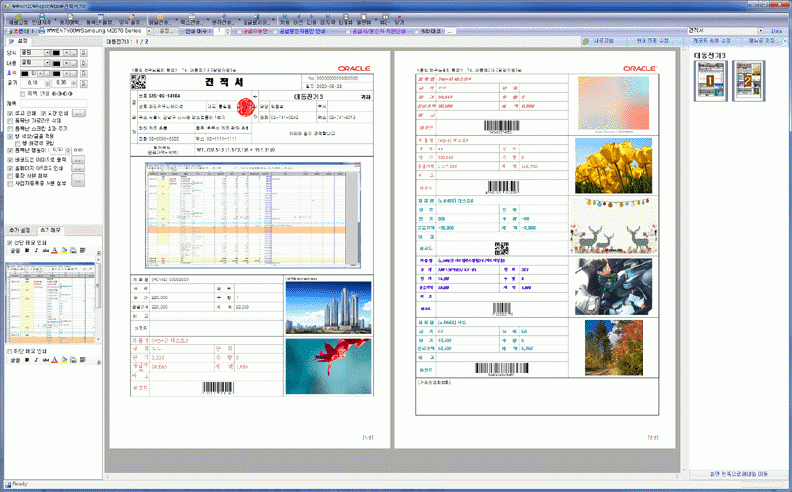
Task: Toggle barcode output as image checkbox
Action: click(10, 160)
